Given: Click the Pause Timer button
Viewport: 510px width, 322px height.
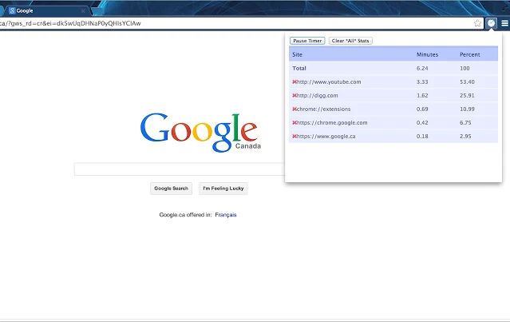Looking at the screenshot, I should click(307, 41).
